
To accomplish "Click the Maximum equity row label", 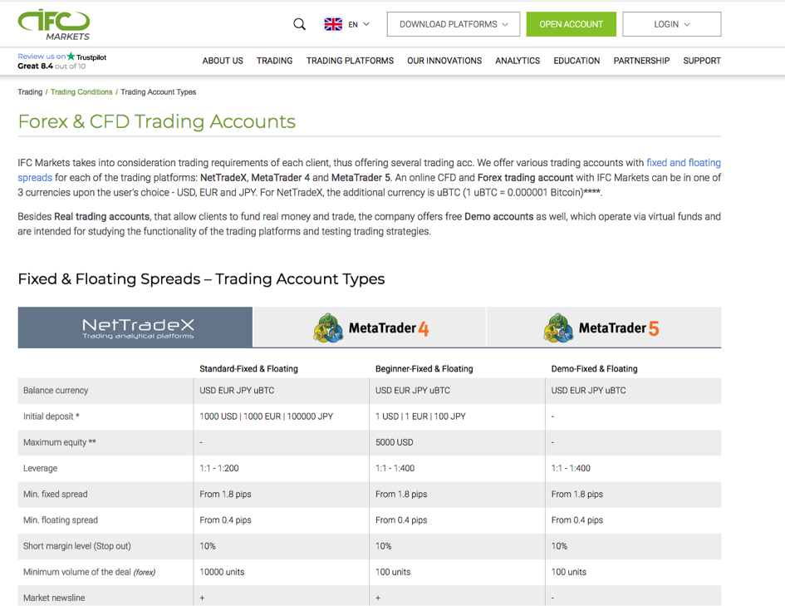I will tap(60, 442).
